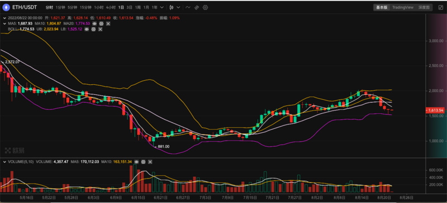Viewport: 447px width, 203px height.
Task: Click the 200.00K volume axis label
Action: [436, 185]
